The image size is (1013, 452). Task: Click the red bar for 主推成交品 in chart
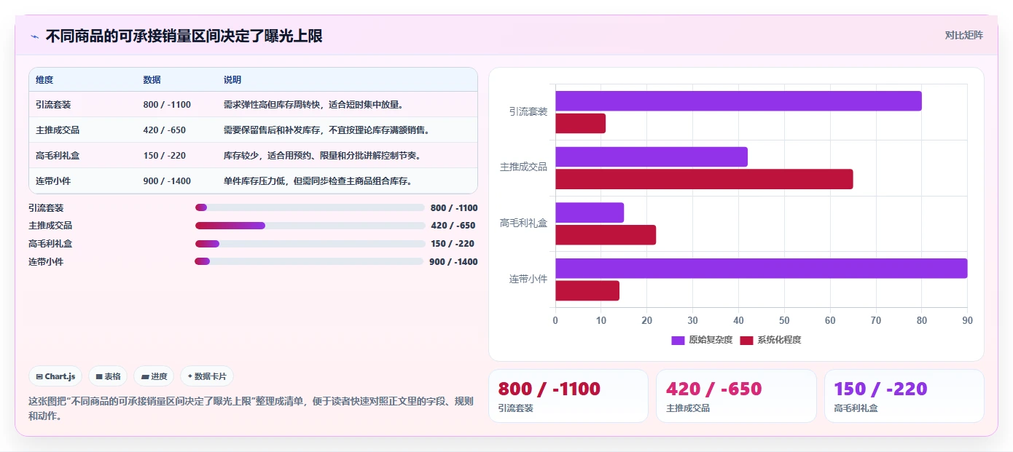pos(704,179)
